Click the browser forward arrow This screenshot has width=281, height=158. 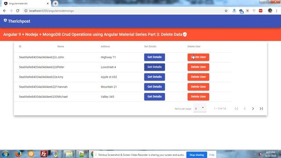[x=11, y=11]
